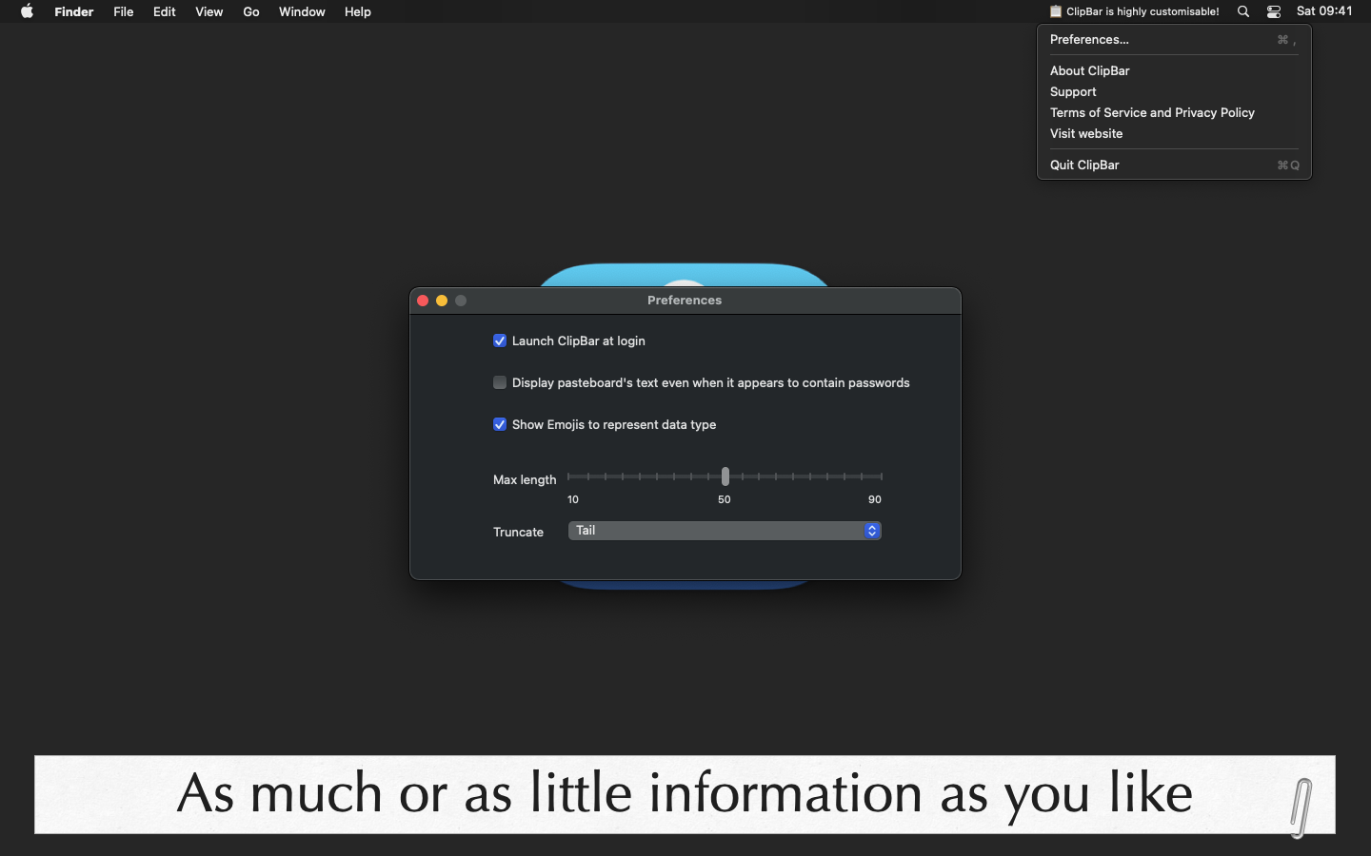The image size is (1371, 856).
Task: Open the Truncate dropdown set to Tail
Action: 725,531
